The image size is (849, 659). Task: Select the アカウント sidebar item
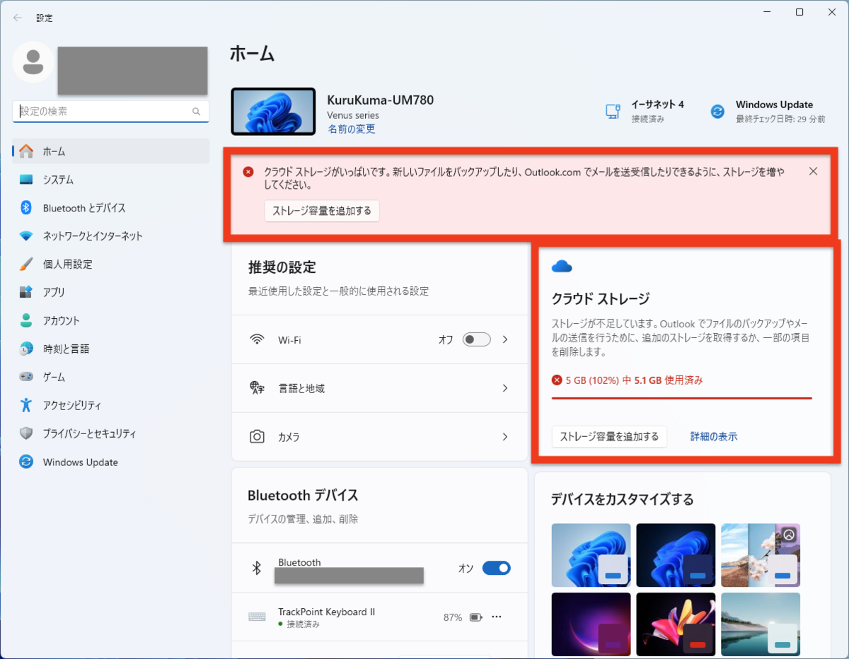(x=111, y=321)
